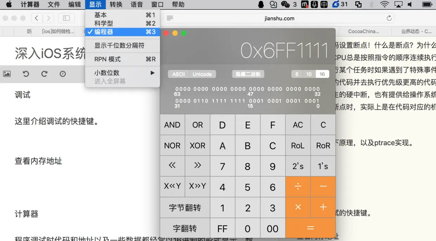Image resolution: width=436 pixels, height=241 pixels.
Task: Click the 2's complement key
Action: [298, 166]
